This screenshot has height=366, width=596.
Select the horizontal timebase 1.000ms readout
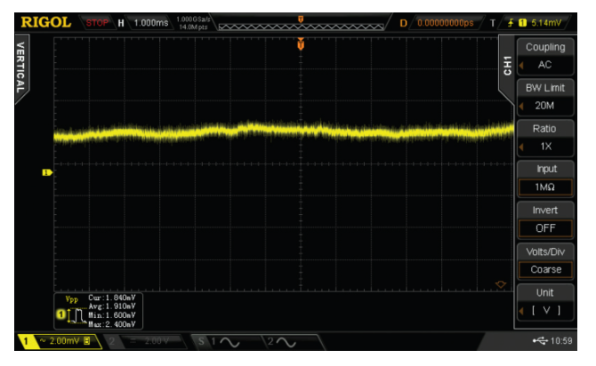pos(151,23)
